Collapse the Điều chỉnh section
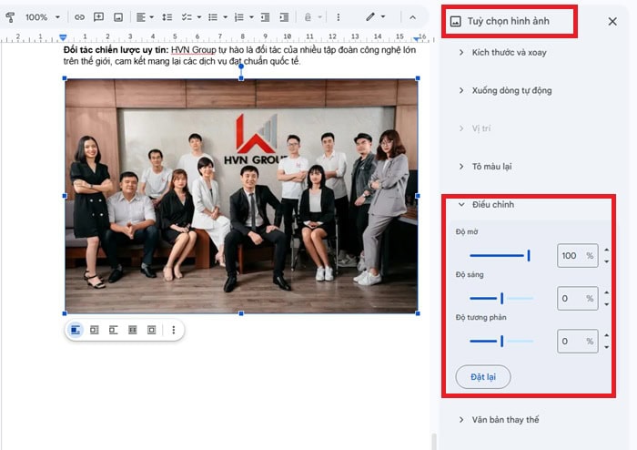Screen dimensions: 637x450 [x=486, y=204]
